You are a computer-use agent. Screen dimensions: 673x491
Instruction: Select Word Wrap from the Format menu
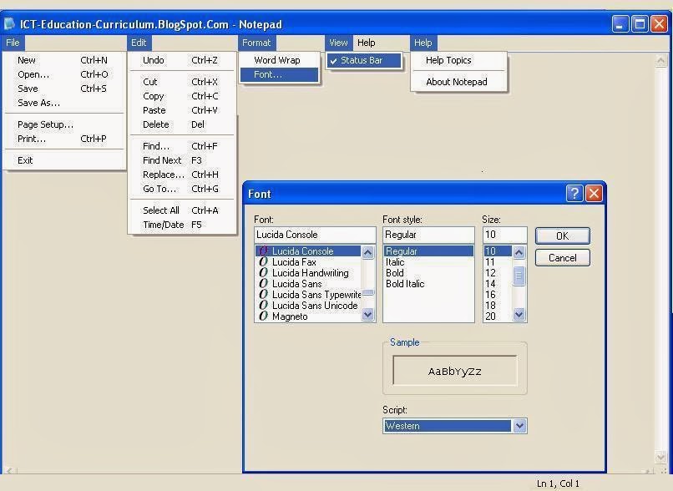[276, 60]
